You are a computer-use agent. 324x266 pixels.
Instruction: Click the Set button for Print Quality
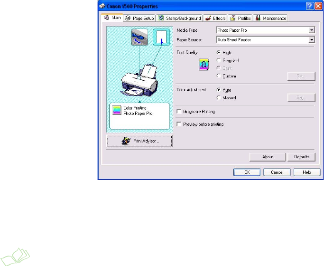pos(301,76)
